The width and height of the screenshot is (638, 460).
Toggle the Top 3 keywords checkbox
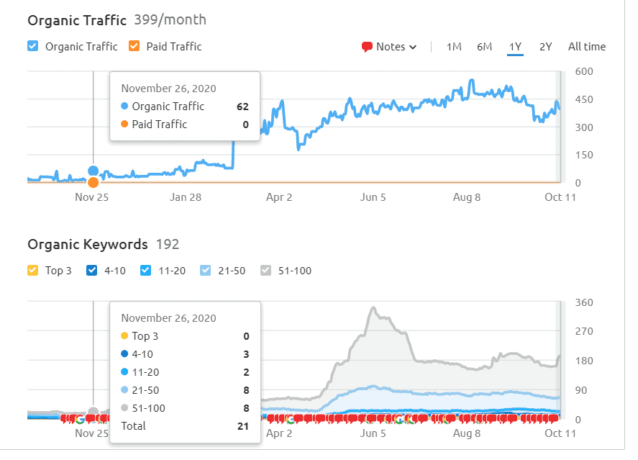click(x=33, y=270)
